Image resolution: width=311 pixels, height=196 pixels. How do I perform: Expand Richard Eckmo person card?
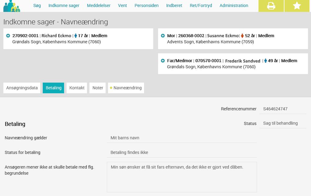(x=8, y=36)
